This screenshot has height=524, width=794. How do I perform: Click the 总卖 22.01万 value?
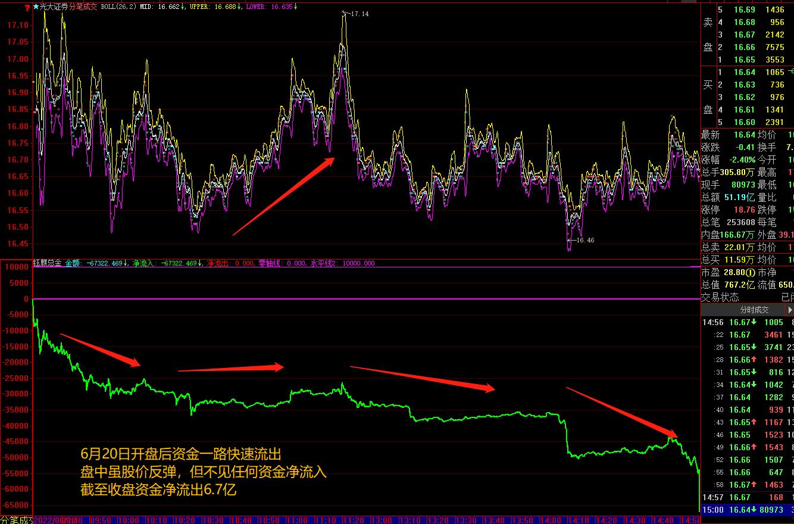click(x=739, y=247)
